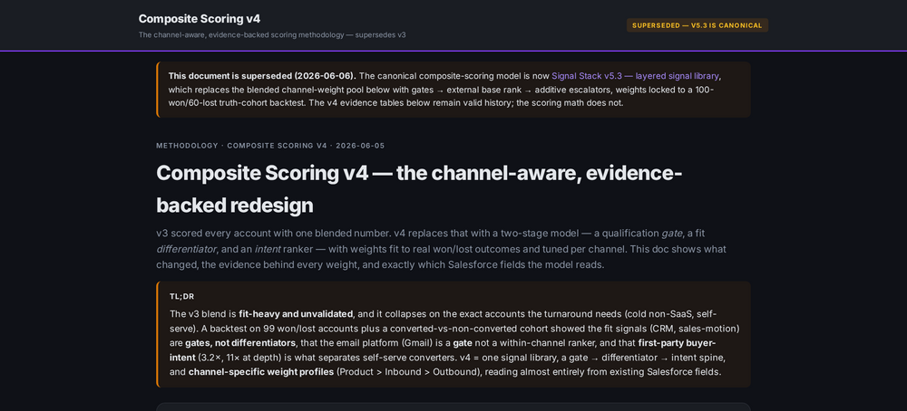Select the 'This document is superseded (2026-06-06).' bold text
907x411 pixels.
pos(263,76)
